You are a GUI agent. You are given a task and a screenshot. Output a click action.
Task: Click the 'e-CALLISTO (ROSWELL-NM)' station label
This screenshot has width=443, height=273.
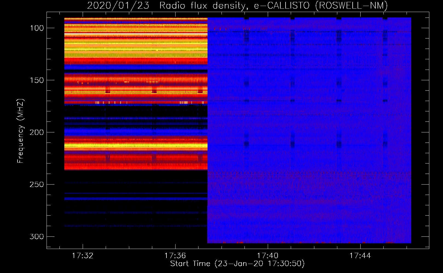[321, 5]
